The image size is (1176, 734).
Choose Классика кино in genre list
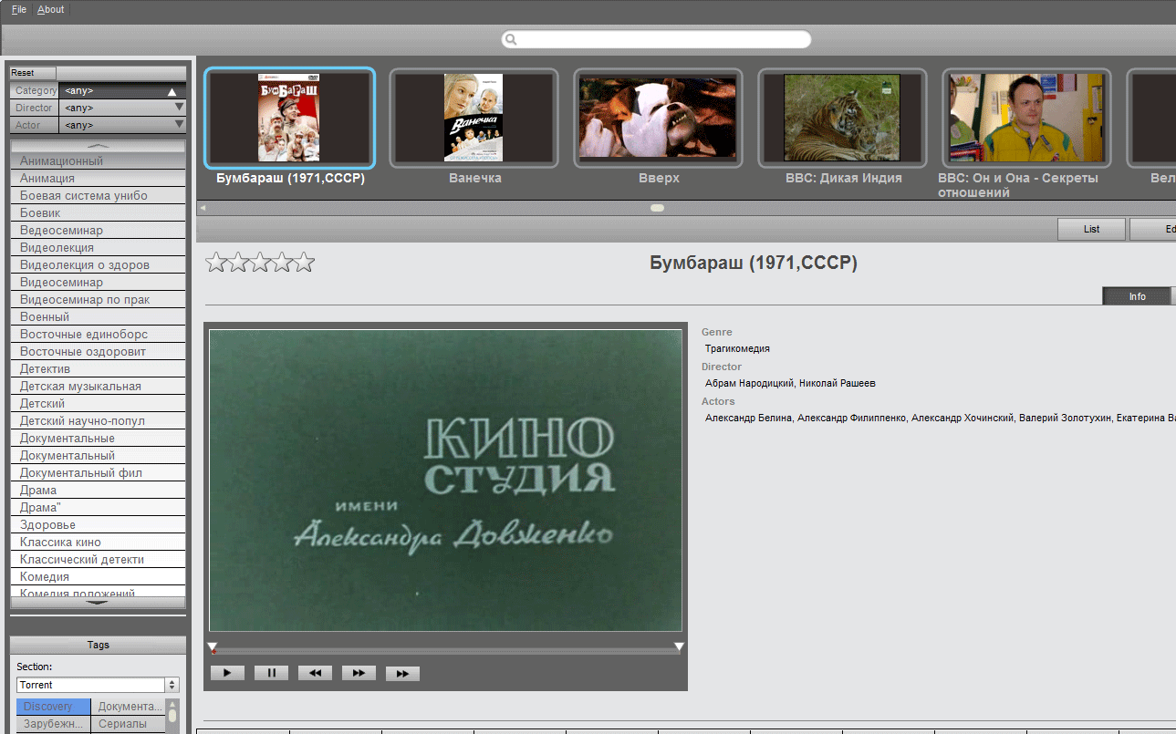coord(98,542)
